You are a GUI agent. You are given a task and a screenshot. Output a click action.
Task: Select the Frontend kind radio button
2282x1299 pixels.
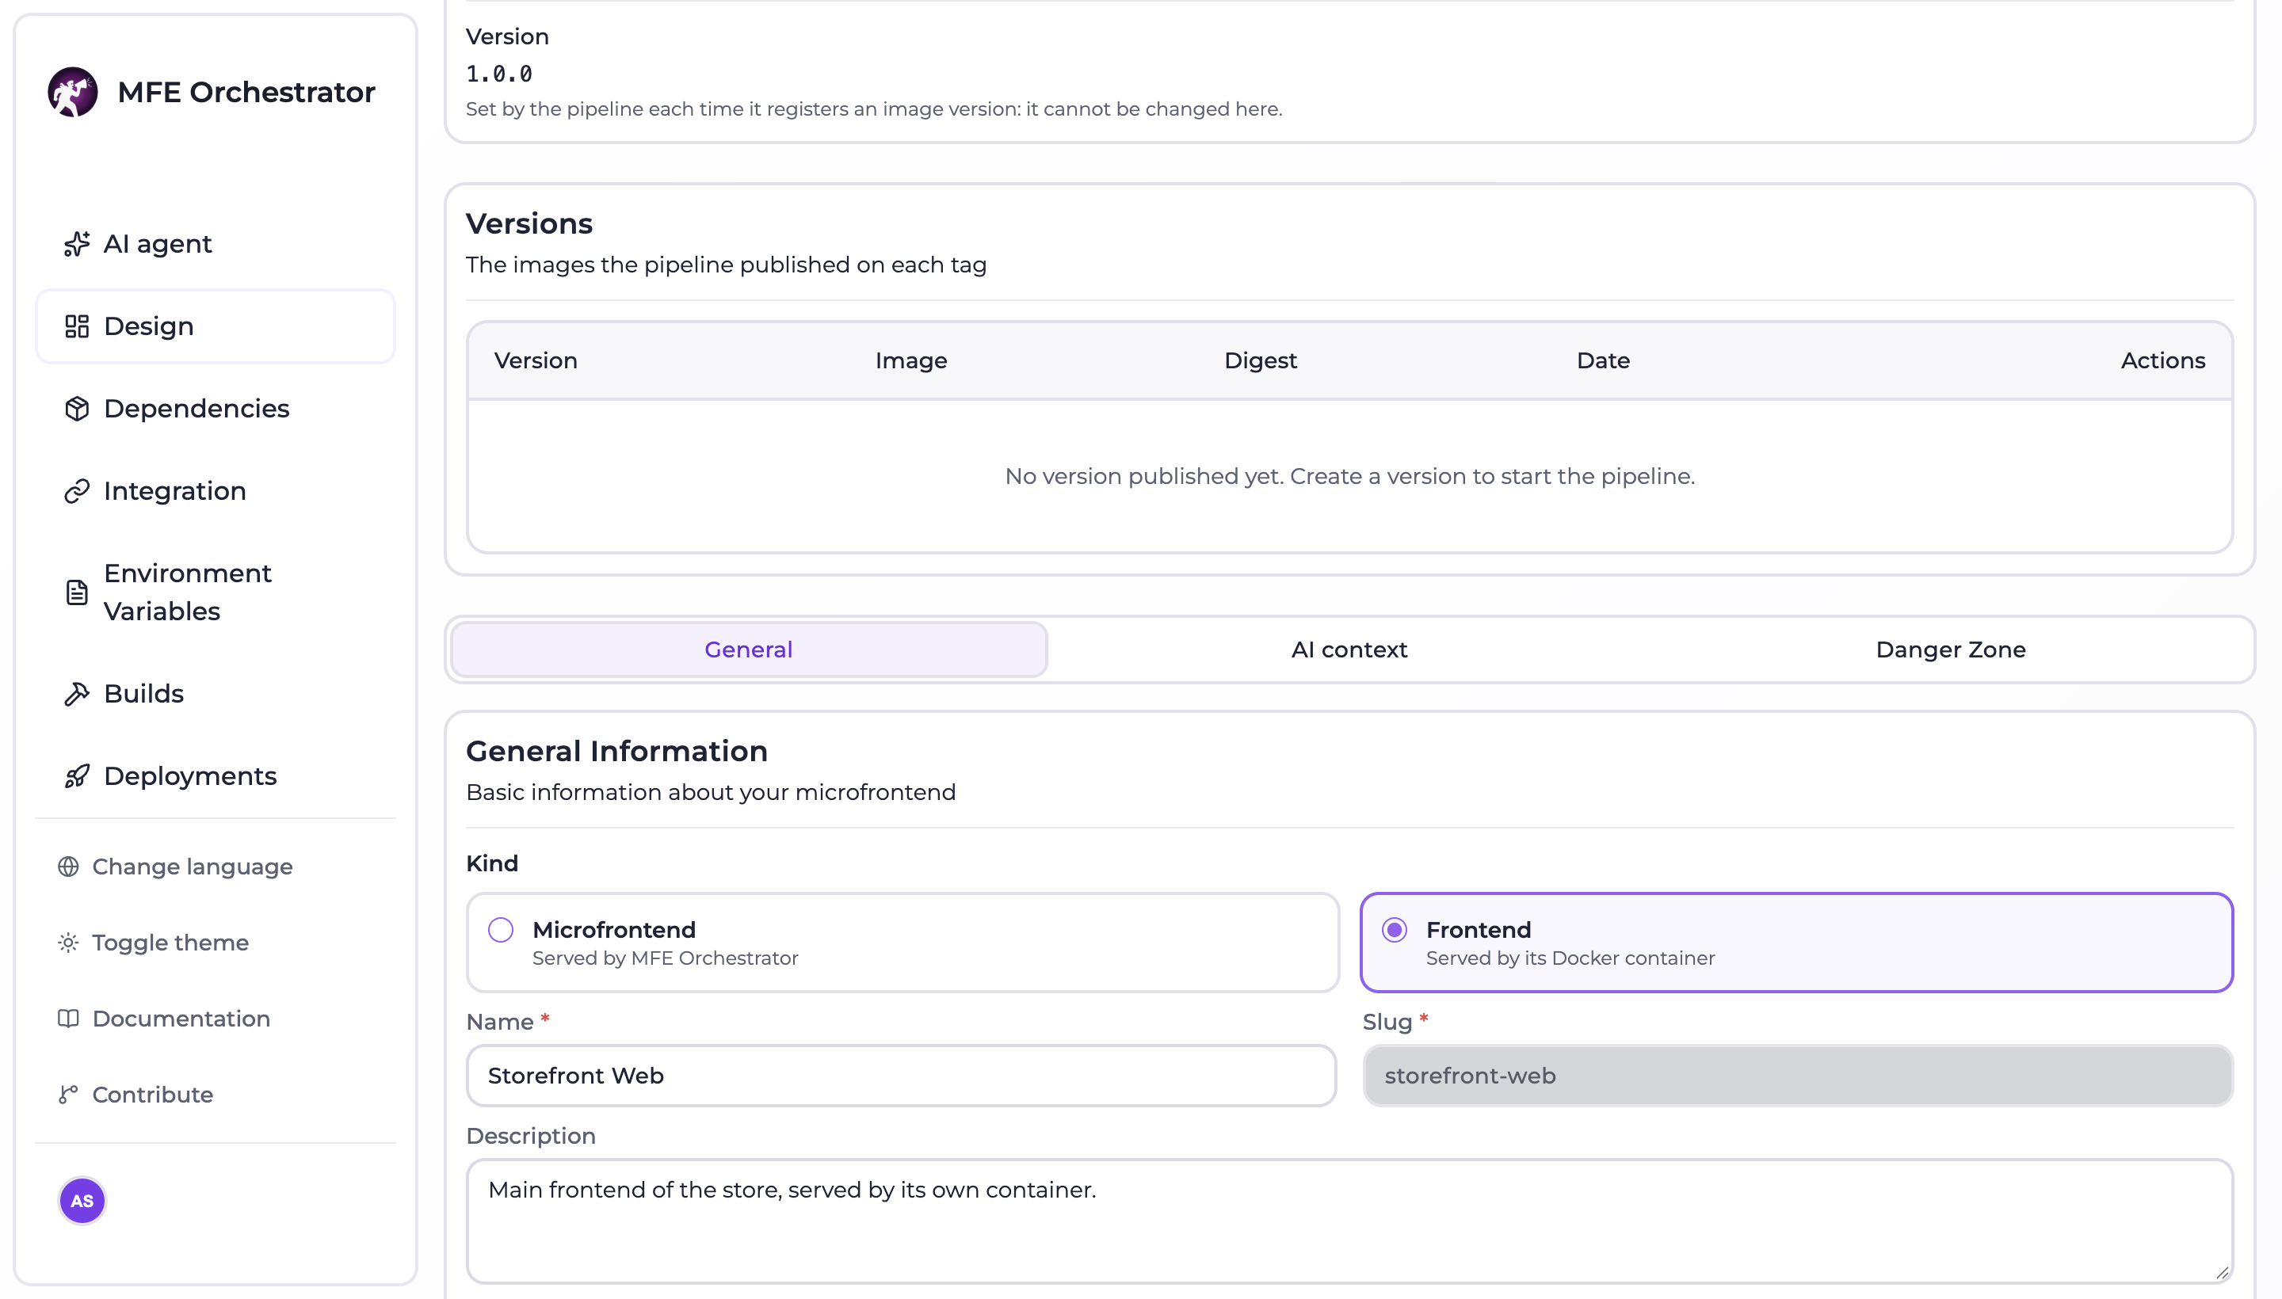1394,930
